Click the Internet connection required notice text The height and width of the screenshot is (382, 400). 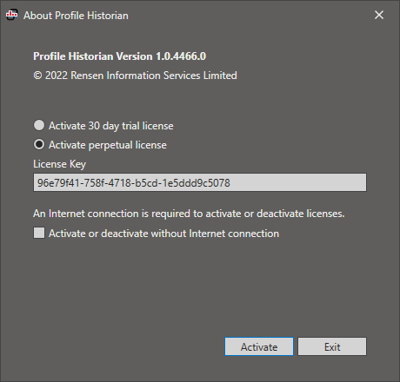(x=189, y=214)
